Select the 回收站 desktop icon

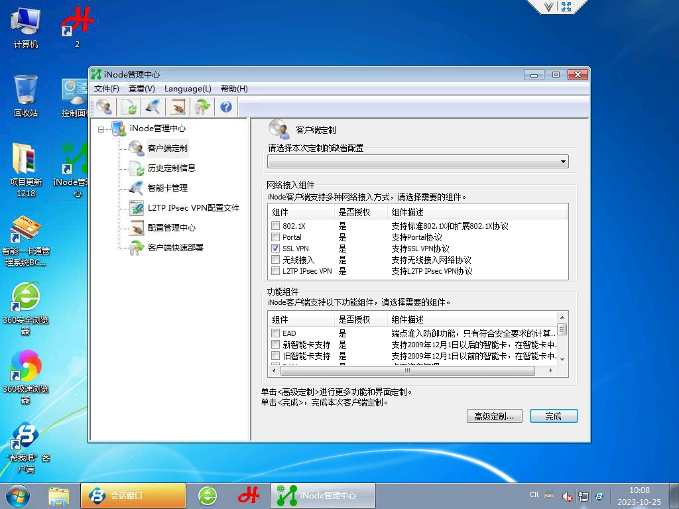tap(26, 96)
